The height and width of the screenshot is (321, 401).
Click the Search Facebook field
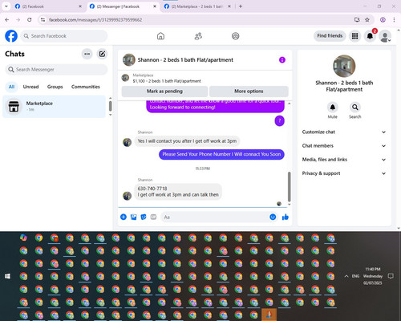pyautogui.click(x=64, y=36)
